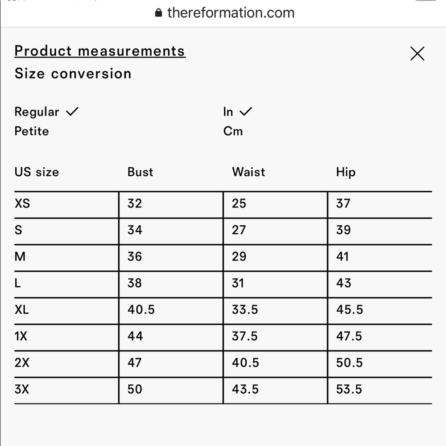
Task: Select the 3X size row label
Action: 21,389
